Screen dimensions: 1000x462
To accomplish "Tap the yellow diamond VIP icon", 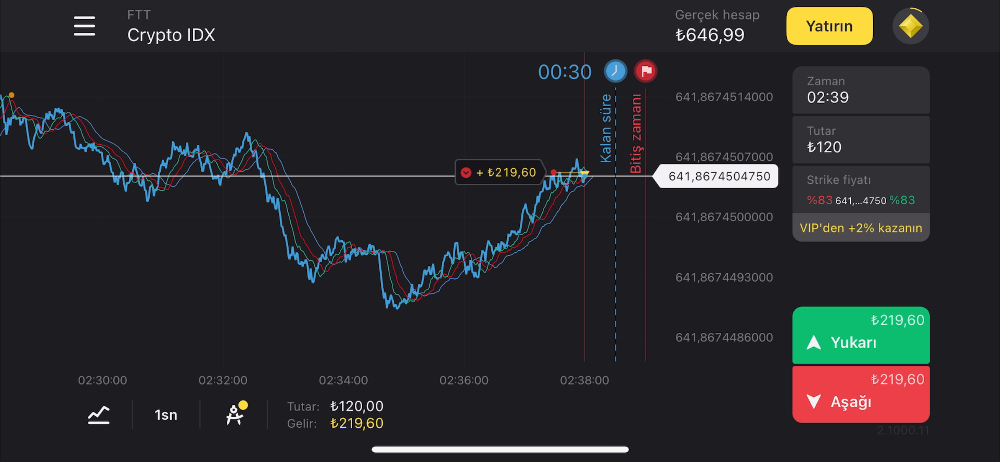I will pyautogui.click(x=910, y=26).
